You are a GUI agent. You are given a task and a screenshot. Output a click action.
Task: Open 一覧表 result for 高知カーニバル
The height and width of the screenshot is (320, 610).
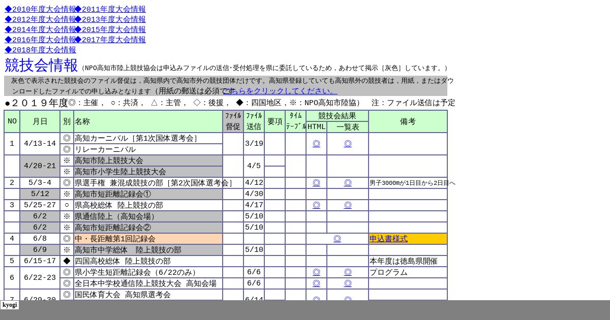pyautogui.click(x=348, y=144)
